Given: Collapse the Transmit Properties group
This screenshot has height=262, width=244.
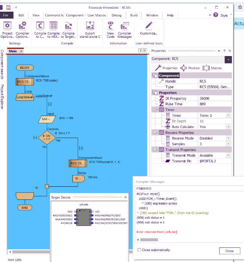Looking at the screenshot, I should click(x=155, y=150).
